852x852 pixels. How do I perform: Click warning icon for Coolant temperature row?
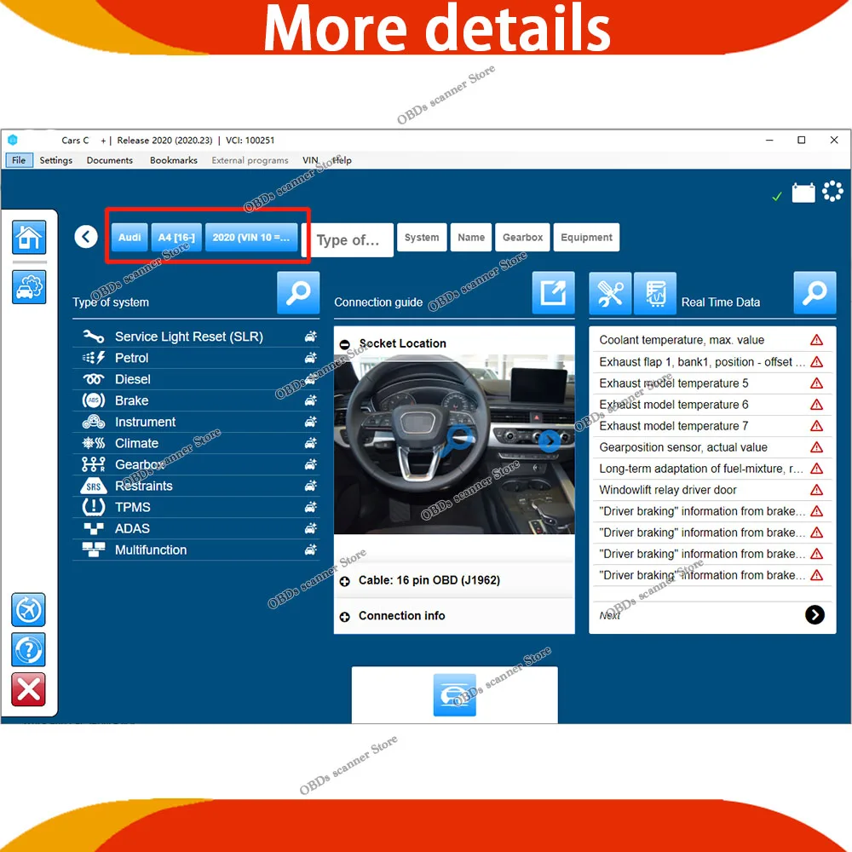816,340
